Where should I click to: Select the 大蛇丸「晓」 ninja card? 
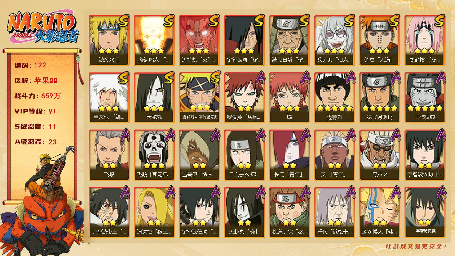point(245,212)
